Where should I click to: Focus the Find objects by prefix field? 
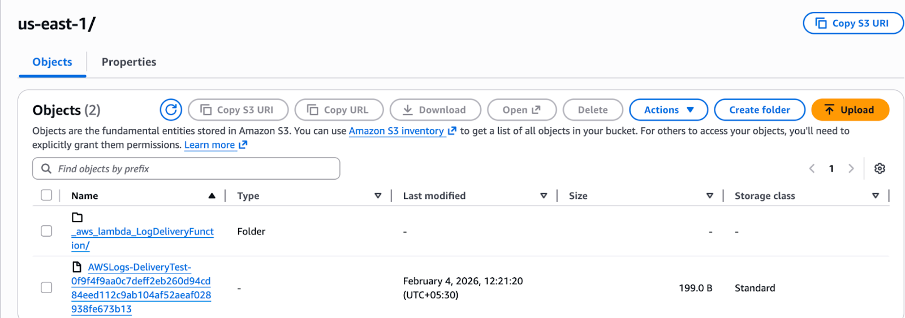(x=186, y=168)
